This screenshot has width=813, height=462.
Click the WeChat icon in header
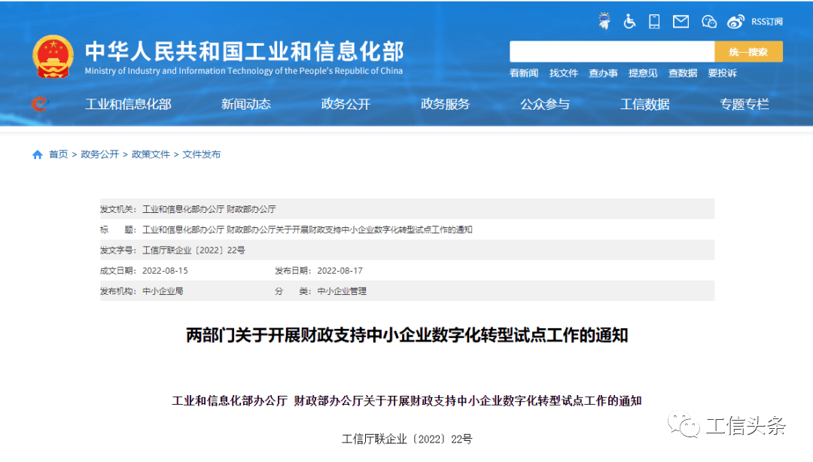click(x=708, y=22)
